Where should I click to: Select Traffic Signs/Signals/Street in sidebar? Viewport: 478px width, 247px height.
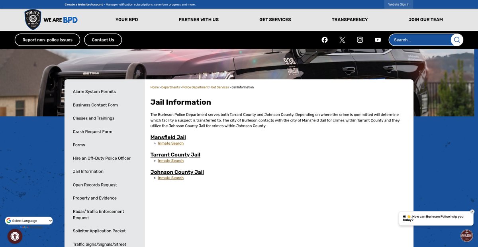pyautogui.click(x=100, y=244)
